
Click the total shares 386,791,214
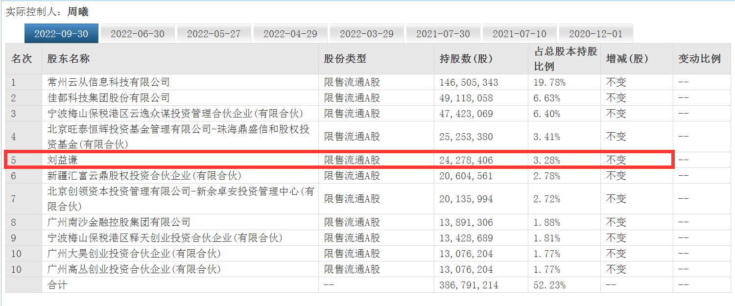[x=469, y=285]
